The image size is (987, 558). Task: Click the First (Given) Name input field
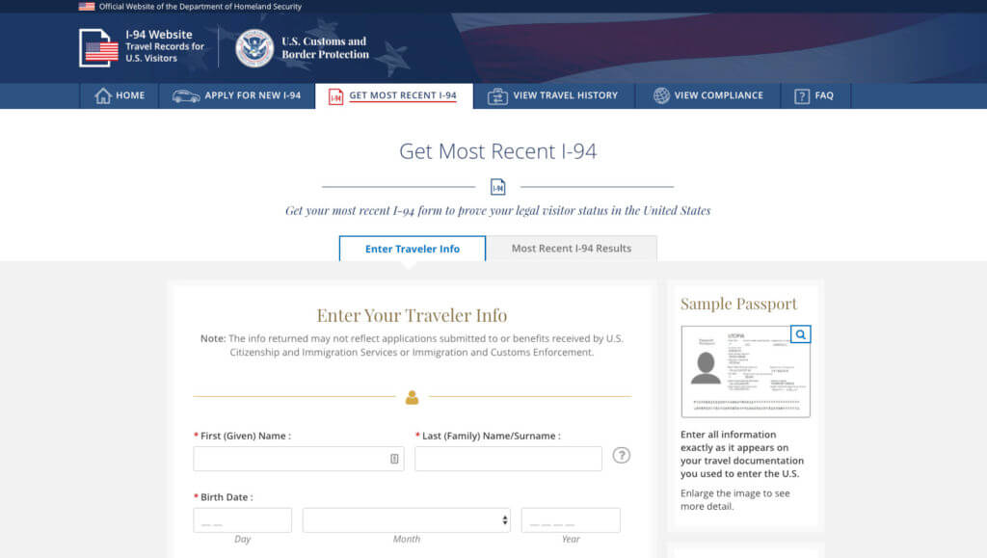click(289, 459)
